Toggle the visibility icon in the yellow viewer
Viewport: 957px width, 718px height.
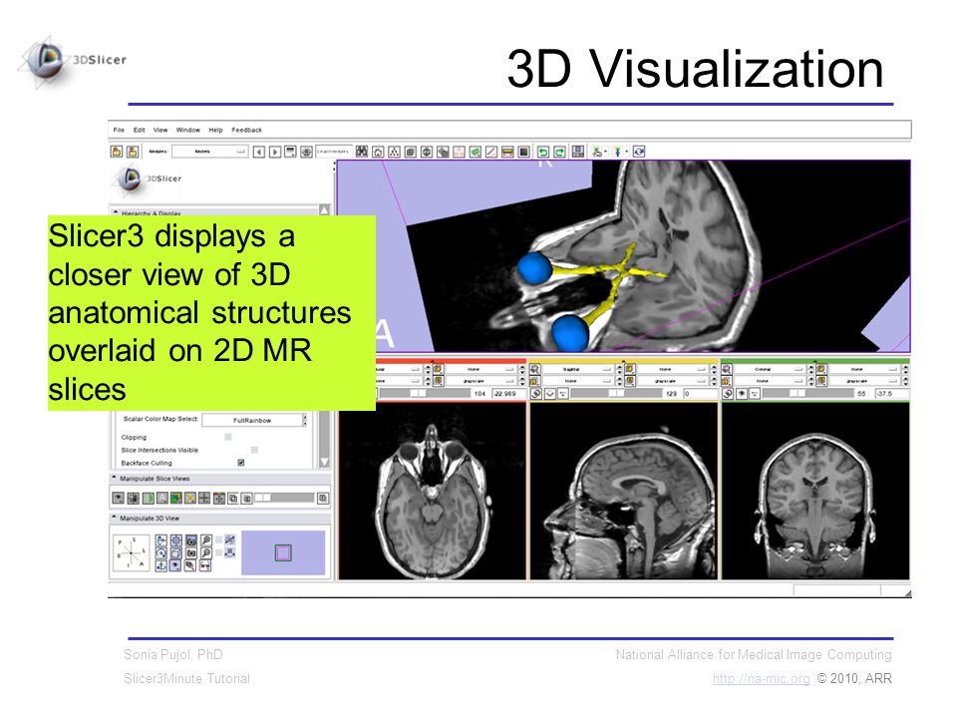(x=550, y=394)
